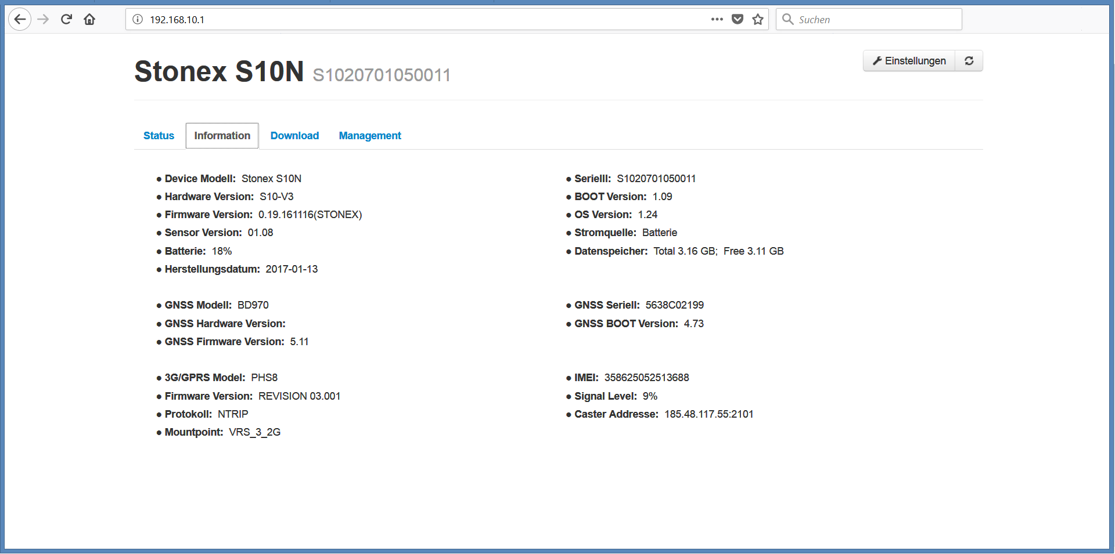
Task: Select Herstellungsdatum 2017-01-13
Action: [x=292, y=269]
